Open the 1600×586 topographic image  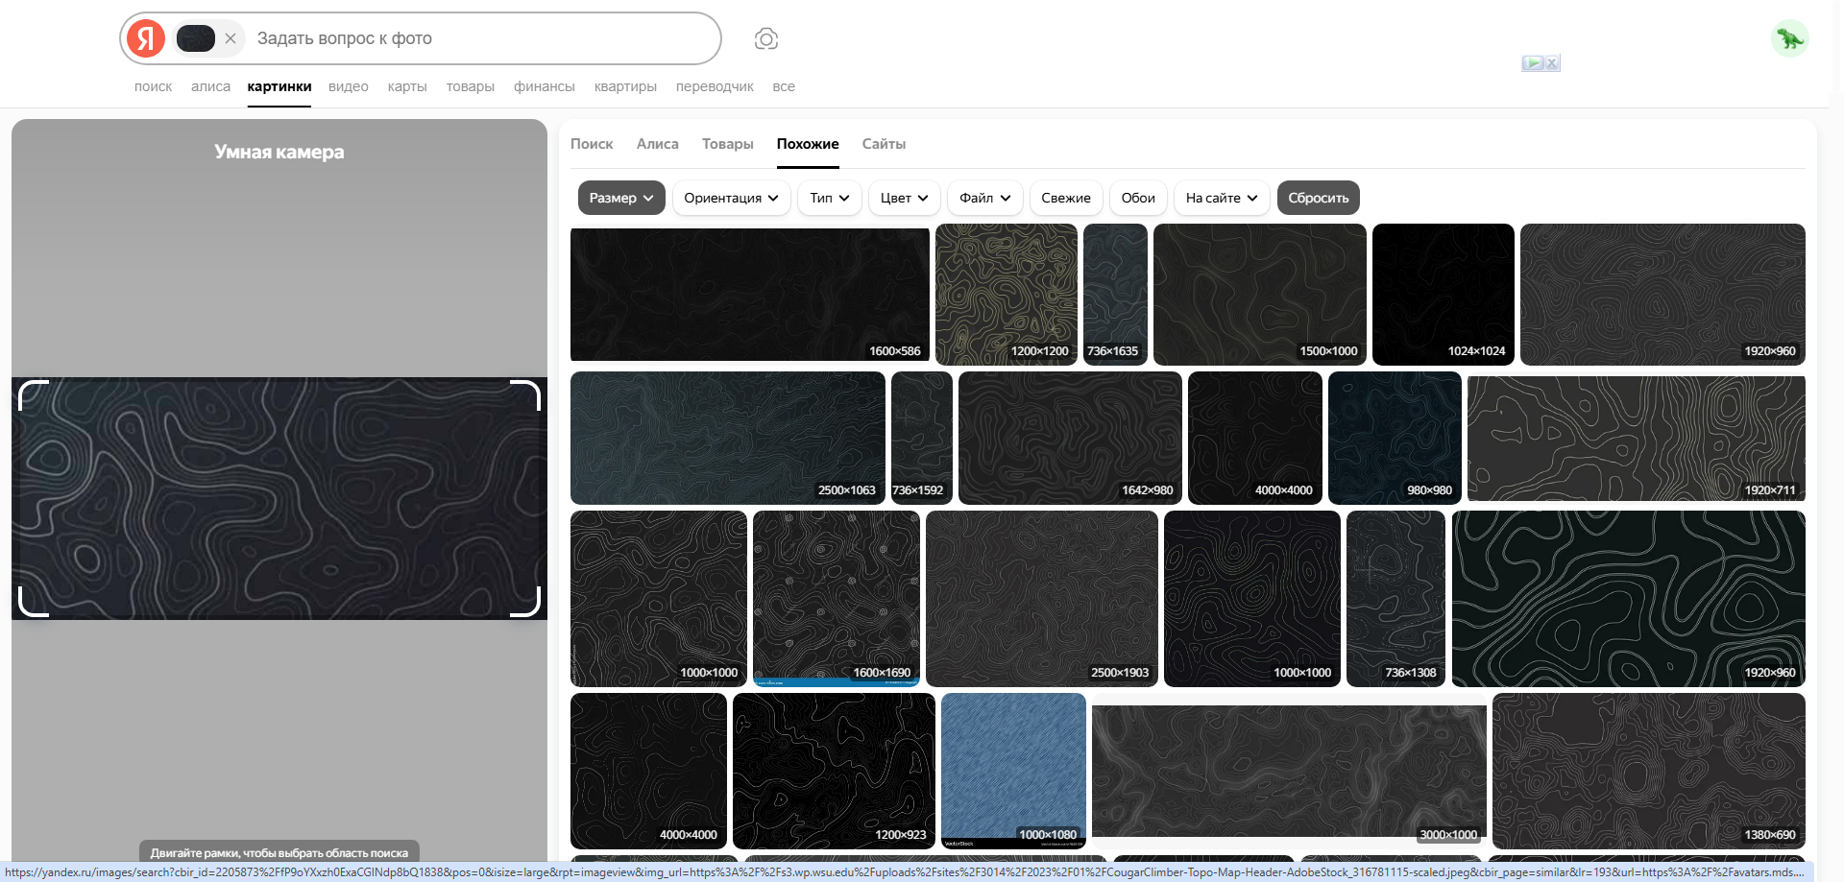[x=750, y=294]
